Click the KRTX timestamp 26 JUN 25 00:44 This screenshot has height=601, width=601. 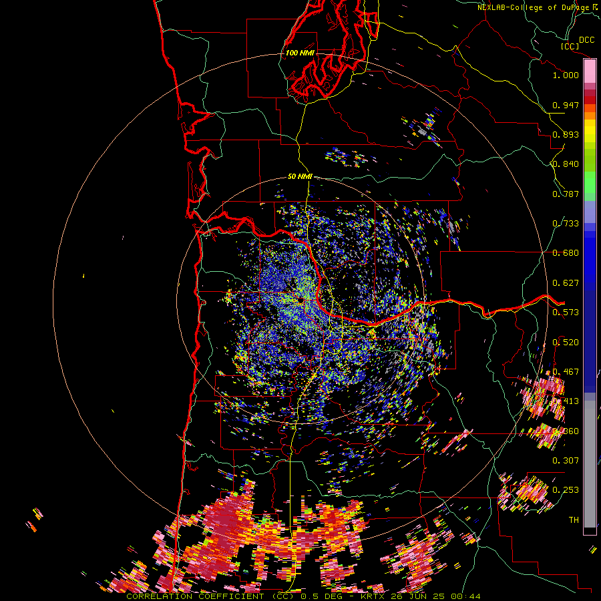pyautogui.click(x=421, y=596)
